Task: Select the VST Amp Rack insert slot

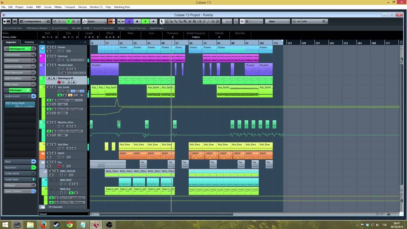Action: click(20, 105)
